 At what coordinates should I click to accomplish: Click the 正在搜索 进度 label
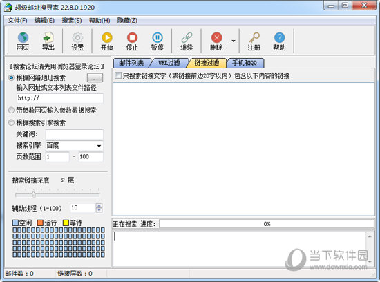point(134,224)
